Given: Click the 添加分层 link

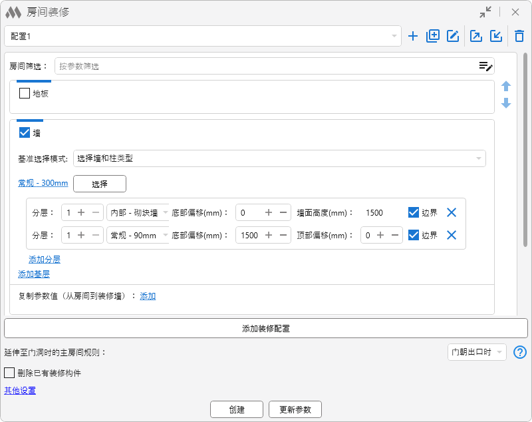Looking at the screenshot, I should pos(45,259).
